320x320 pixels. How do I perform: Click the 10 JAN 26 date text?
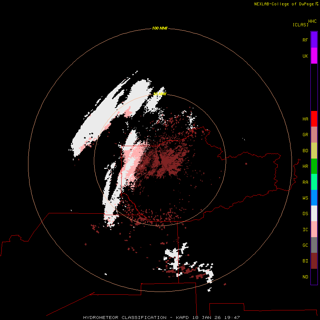pos(206,318)
